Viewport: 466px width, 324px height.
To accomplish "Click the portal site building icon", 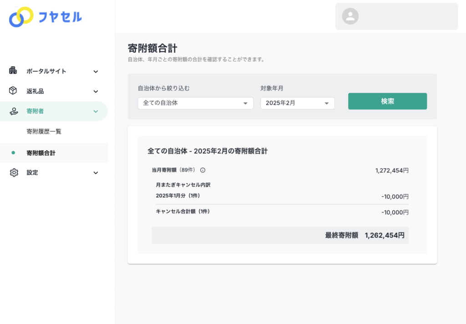I will 13,71.
